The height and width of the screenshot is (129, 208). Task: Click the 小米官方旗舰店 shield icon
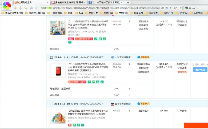coord(113,57)
